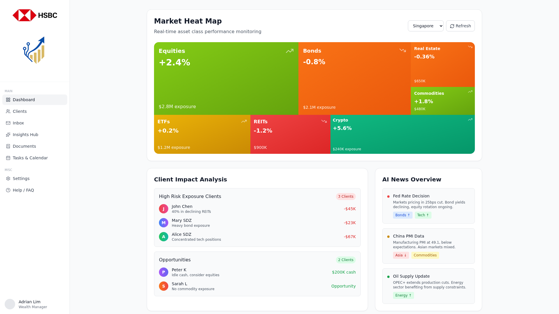This screenshot has width=559, height=314.
Task: Click Sarah L's Opportunity label
Action: 344,286
